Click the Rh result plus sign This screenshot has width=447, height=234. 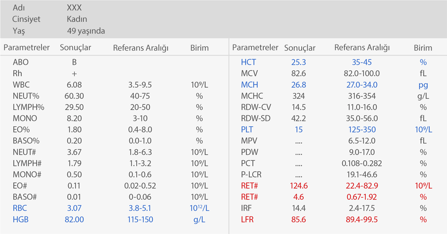[x=74, y=73]
